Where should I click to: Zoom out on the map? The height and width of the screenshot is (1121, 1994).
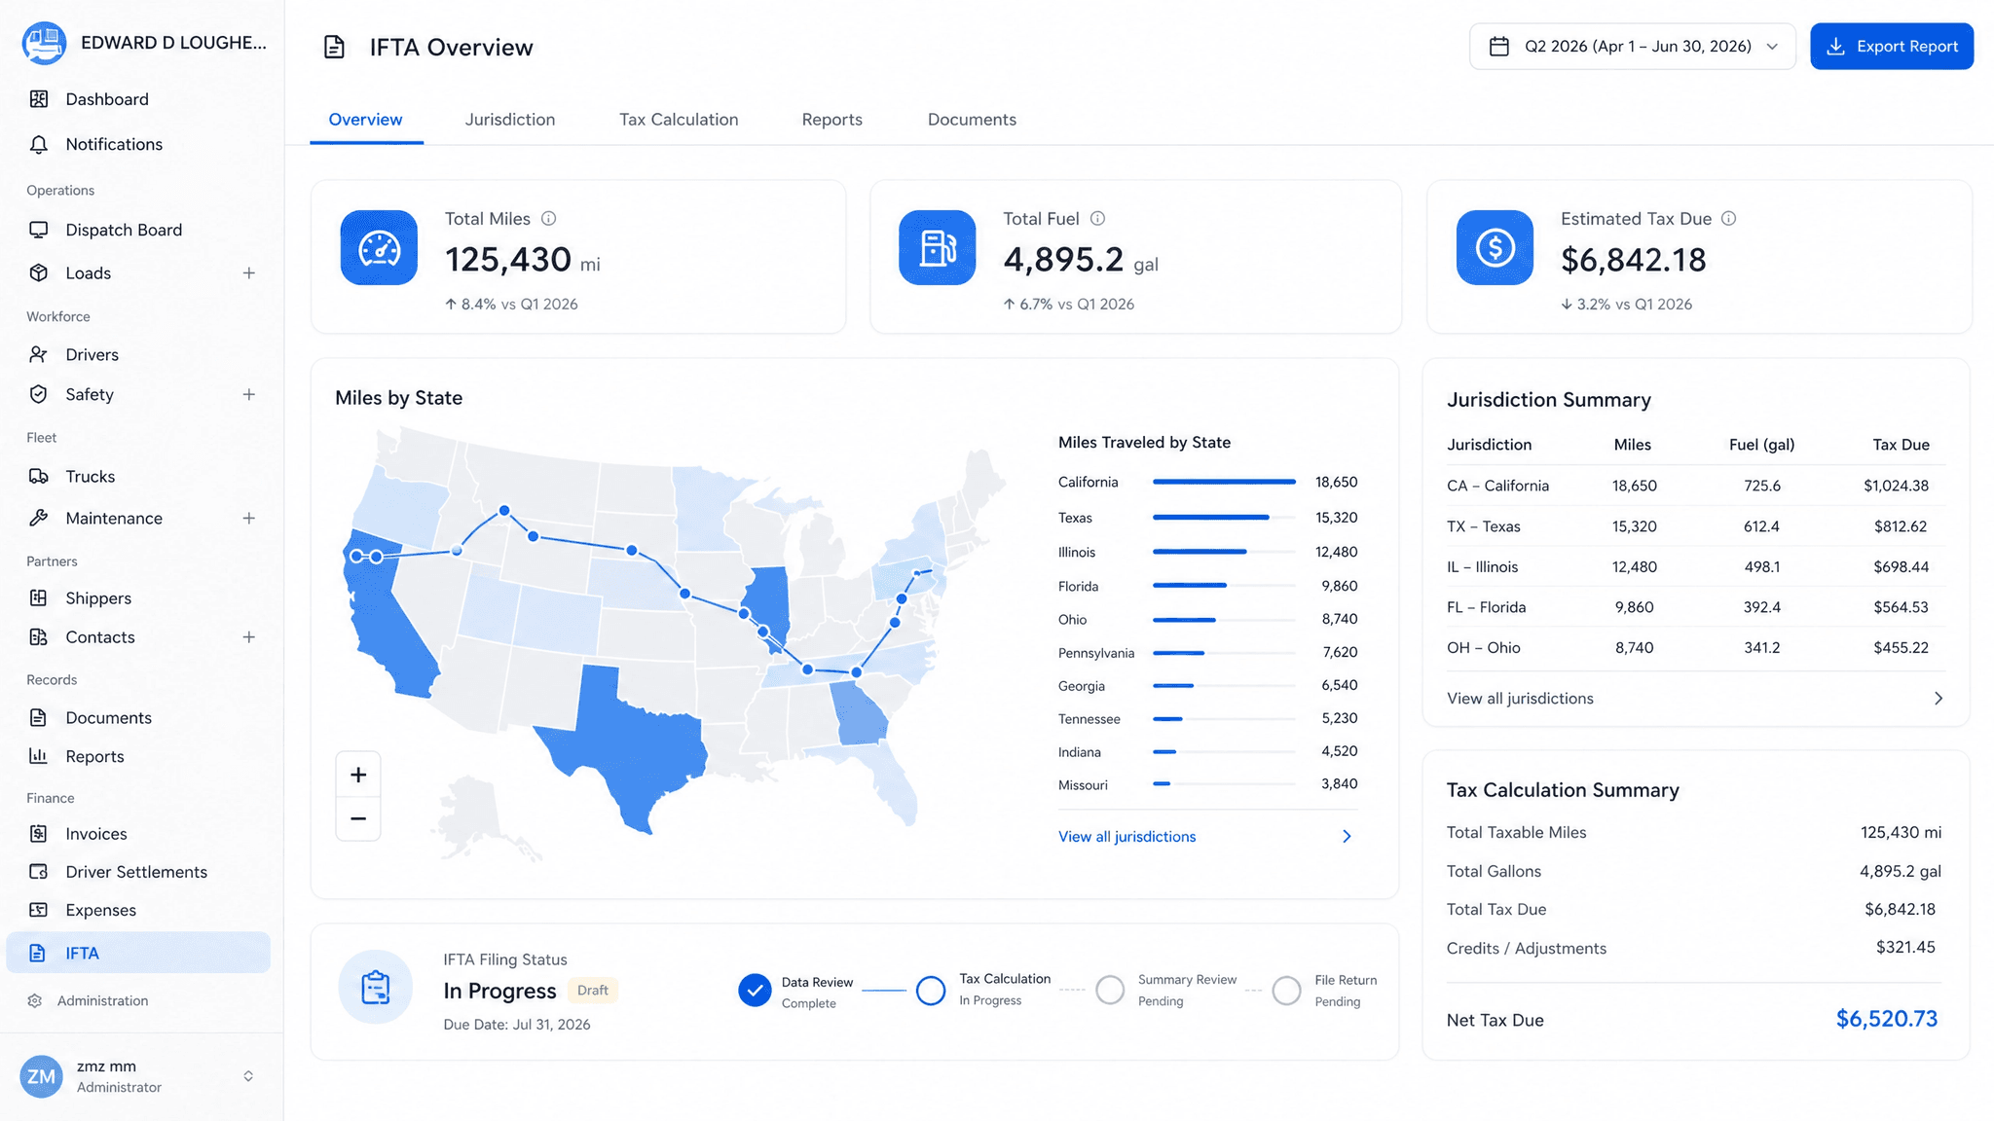(x=358, y=819)
